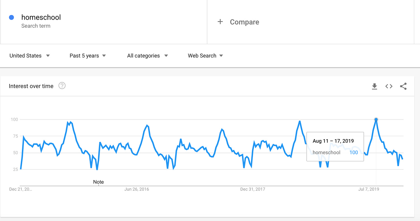
Task: Expand the Past 5 years dropdown
Action: (x=88, y=56)
